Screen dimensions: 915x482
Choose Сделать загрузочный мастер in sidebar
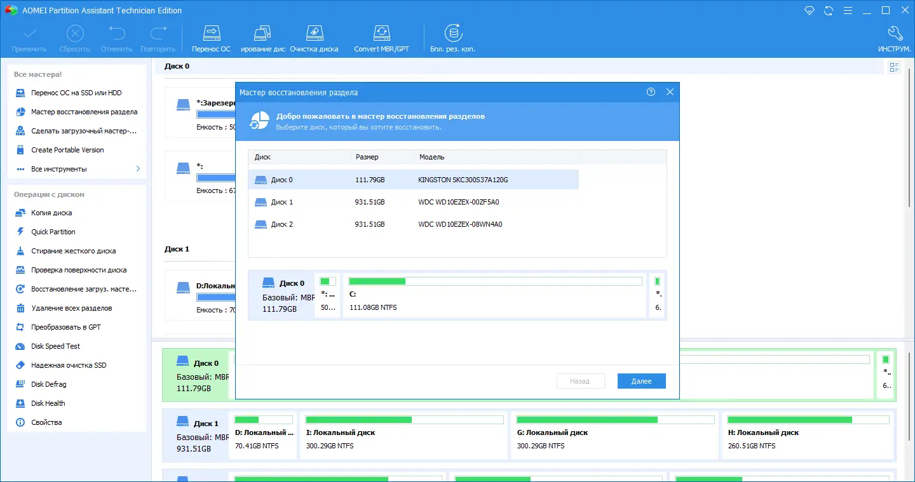click(x=76, y=131)
